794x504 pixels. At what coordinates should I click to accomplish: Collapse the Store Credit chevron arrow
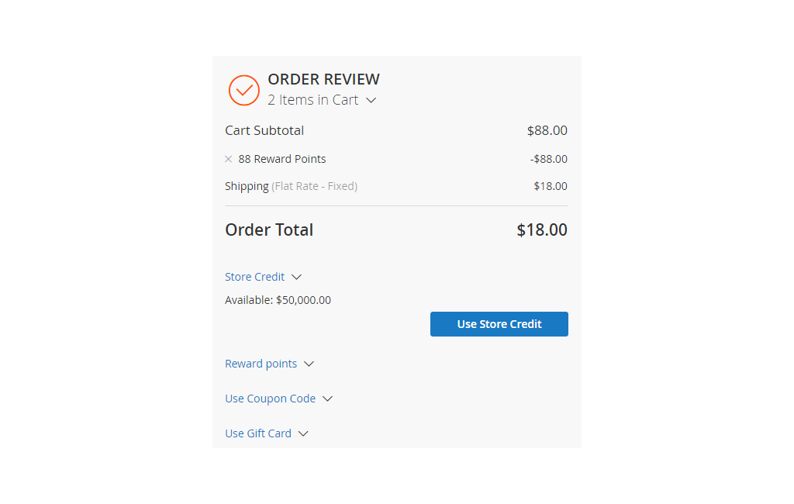297,277
